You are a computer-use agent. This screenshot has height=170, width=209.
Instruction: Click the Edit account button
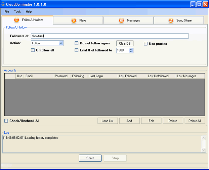point(151,121)
